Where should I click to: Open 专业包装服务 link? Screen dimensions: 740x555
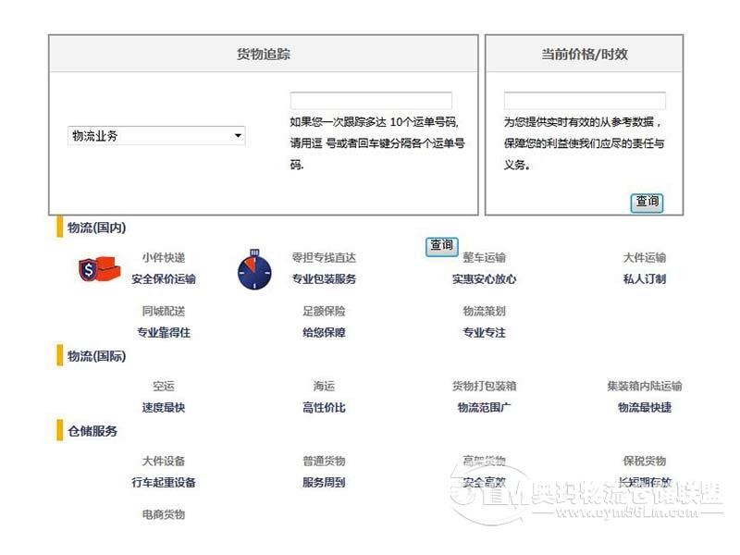point(324,279)
